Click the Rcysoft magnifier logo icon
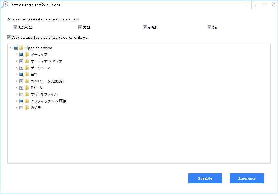The height and width of the screenshot is (194, 278). (x=5, y=5)
